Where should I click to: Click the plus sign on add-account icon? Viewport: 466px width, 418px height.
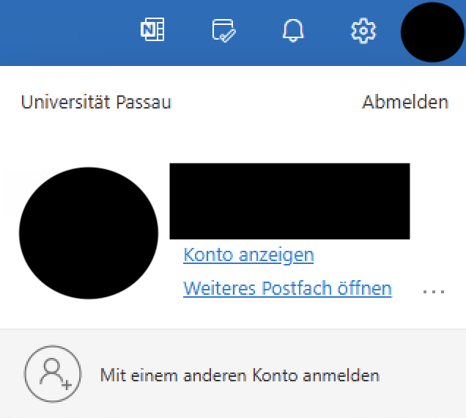click(67, 385)
